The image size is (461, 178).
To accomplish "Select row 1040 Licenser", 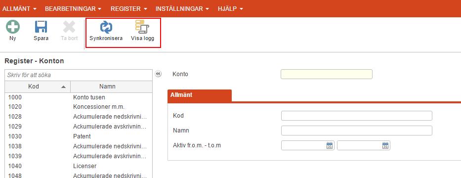I will 79,166.
